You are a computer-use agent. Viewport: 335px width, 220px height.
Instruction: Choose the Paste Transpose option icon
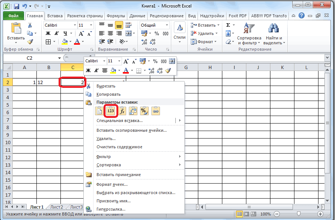(x=133, y=111)
